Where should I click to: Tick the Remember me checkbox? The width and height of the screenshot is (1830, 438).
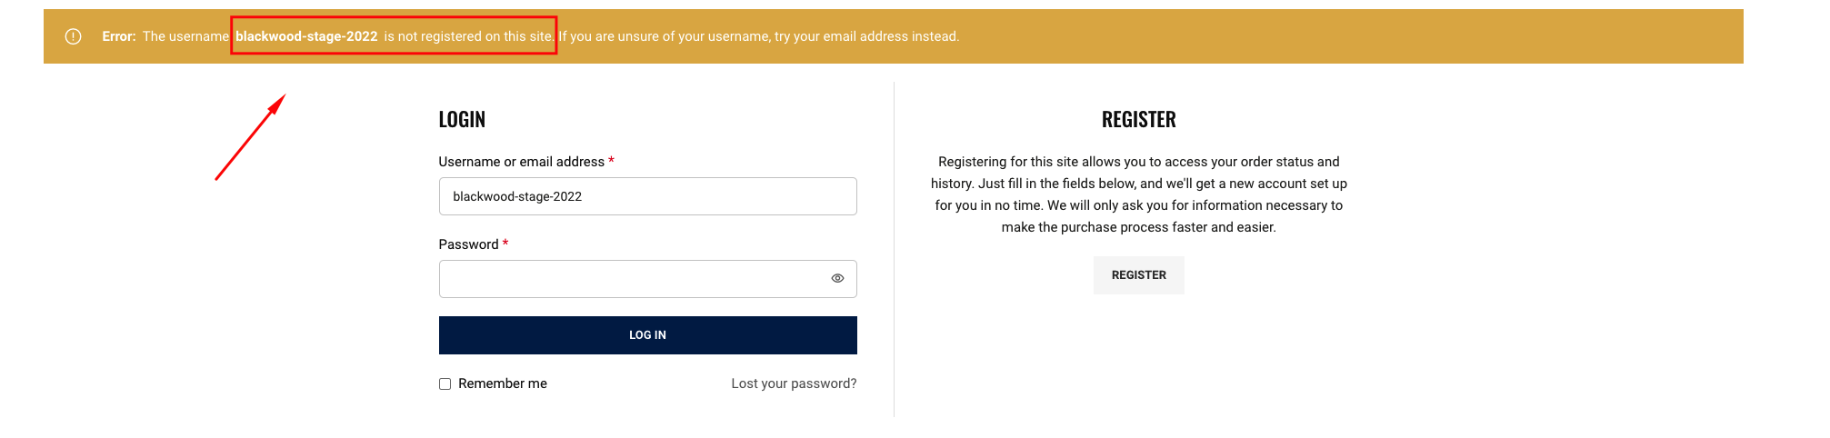tap(445, 384)
